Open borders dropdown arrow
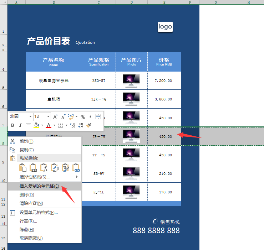This screenshot has width=264, height=250. click(66, 125)
